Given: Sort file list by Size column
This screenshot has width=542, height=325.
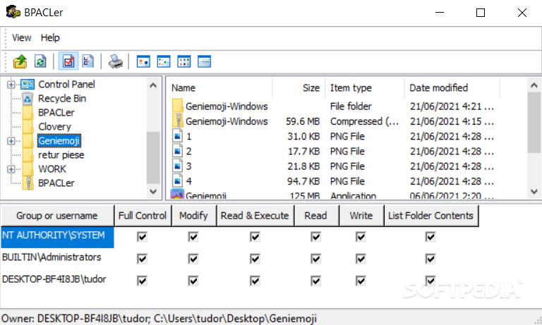Looking at the screenshot, I should coord(299,87).
